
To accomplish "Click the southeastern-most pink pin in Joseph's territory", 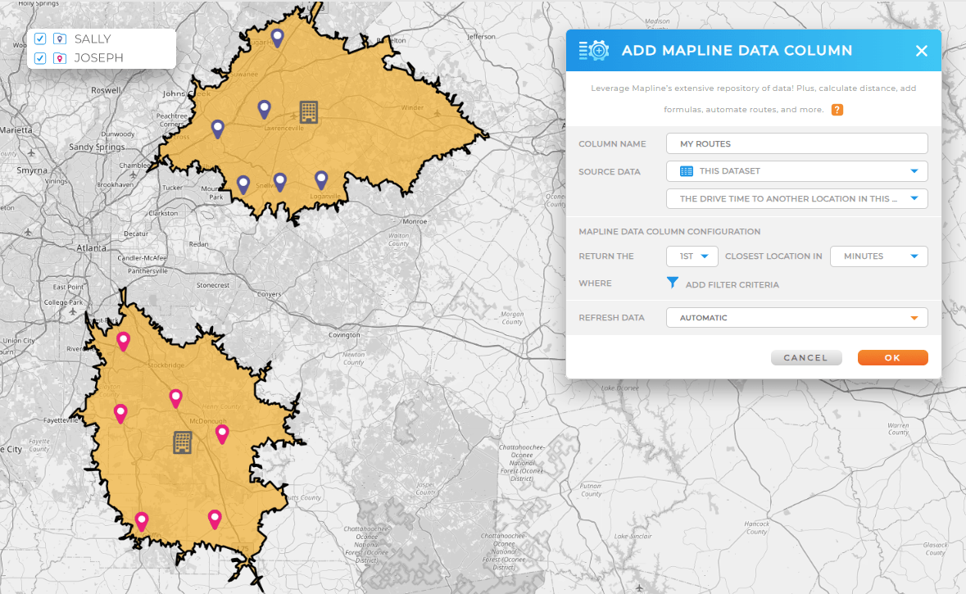I will [215, 519].
